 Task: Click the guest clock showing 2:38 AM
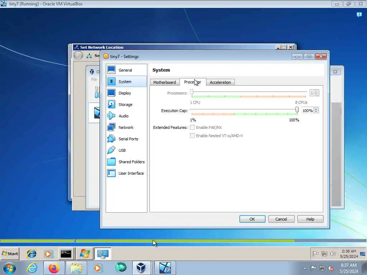[349, 254]
